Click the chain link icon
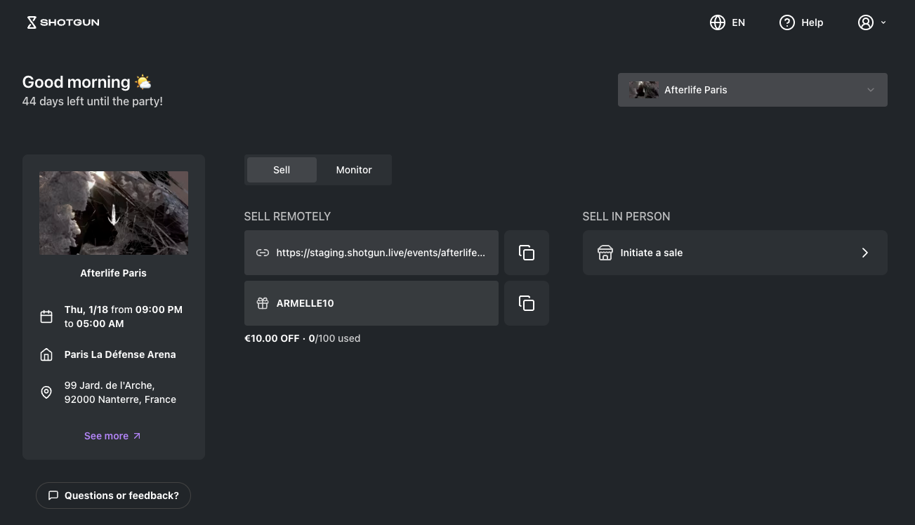The height and width of the screenshot is (525, 915). (x=262, y=253)
